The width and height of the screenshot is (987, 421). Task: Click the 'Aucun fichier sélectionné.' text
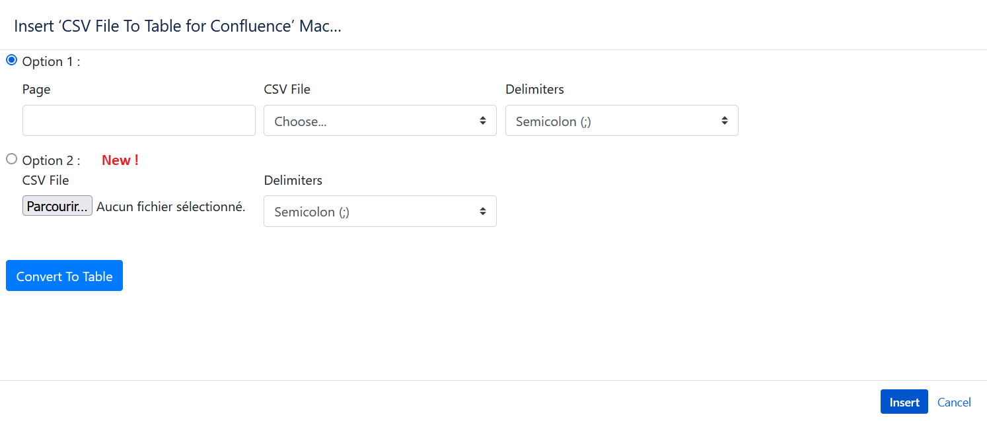tap(171, 207)
